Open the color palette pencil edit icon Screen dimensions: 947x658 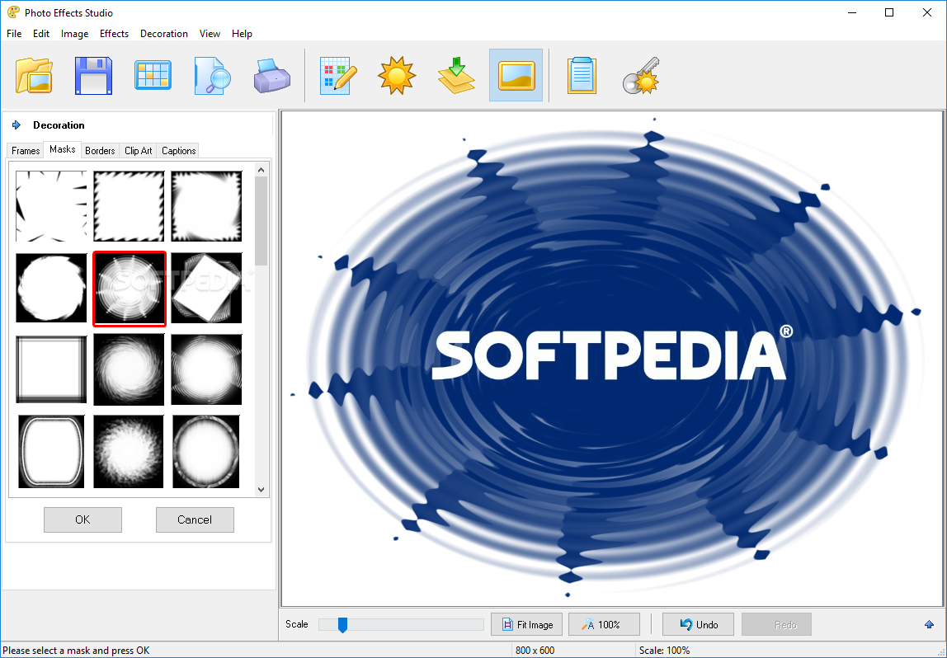[337, 76]
